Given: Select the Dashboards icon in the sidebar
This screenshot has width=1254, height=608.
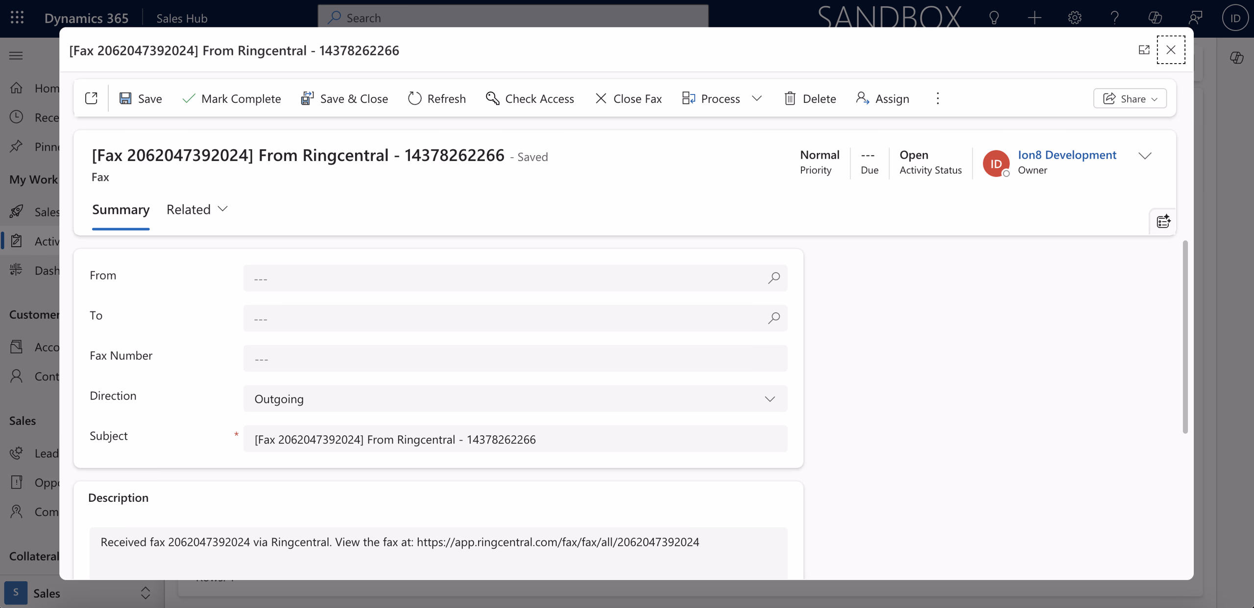Looking at the screenshot, I should tap(16, 269).
